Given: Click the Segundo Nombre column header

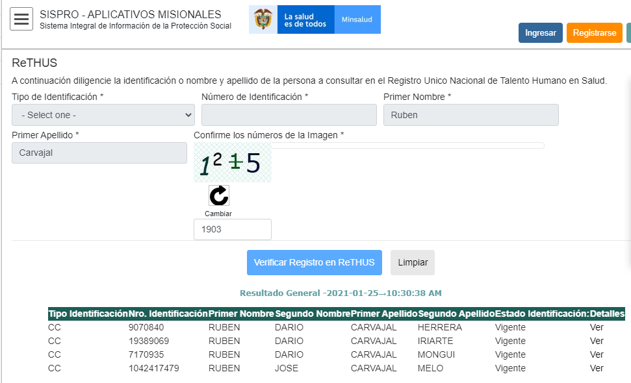Looking at the screenshot, I should 313,314.
